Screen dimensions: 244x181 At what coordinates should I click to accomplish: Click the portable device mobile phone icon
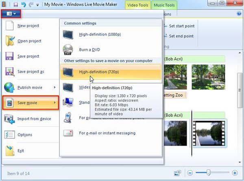point(68,118)
